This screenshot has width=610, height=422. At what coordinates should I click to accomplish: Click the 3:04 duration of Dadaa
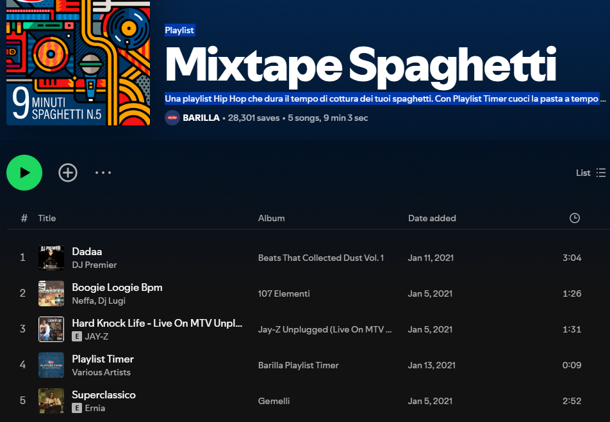click(572, 258)
